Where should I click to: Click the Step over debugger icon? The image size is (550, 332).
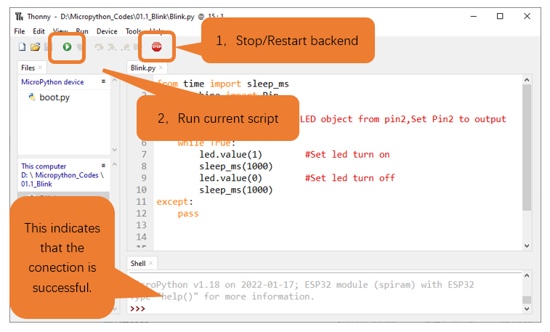tap(100, 47)
